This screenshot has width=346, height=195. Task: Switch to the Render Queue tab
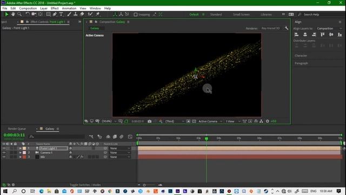(x=17, y=129)
